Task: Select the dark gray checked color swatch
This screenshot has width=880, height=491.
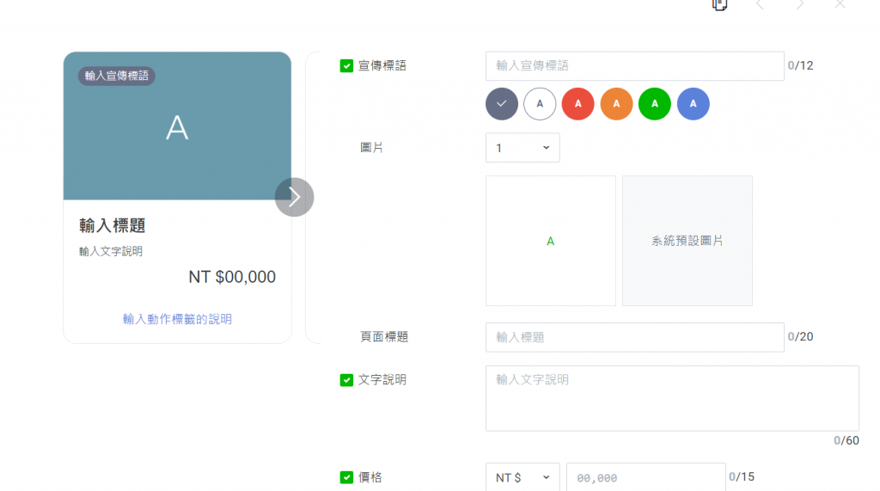Action: tap(502, 104)
